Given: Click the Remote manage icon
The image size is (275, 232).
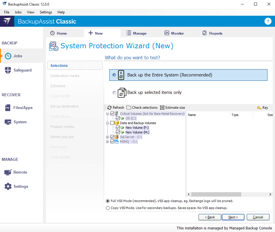Looking at the screenshot, I should point(8,172).
